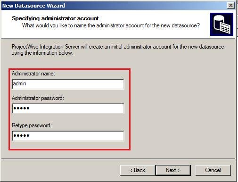Click the "Specifying administrator account" heading

point(55,18)
